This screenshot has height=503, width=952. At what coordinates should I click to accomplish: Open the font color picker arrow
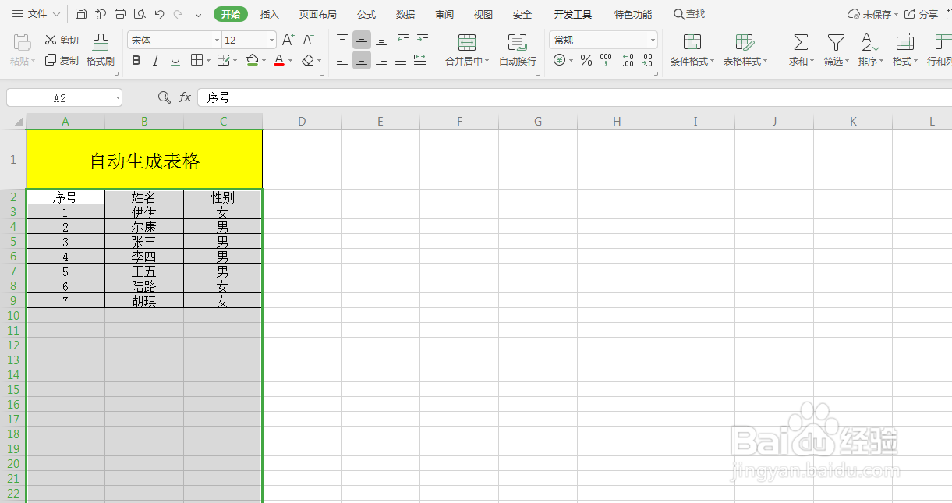(x=290, y=60)
